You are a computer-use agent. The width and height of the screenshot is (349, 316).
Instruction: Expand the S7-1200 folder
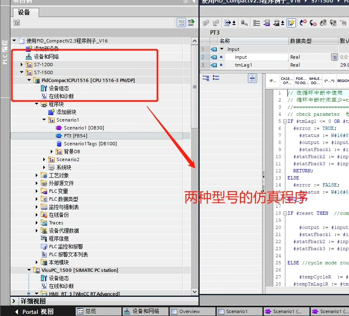(22, 65)
